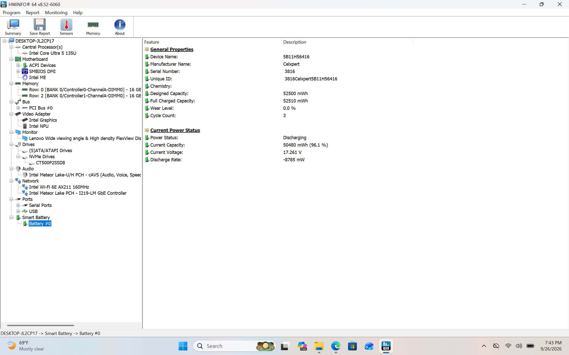The width and height of the screenshot is (569, 355).
Task: Expand the PCI Bus #0 node
Action: 18,108
